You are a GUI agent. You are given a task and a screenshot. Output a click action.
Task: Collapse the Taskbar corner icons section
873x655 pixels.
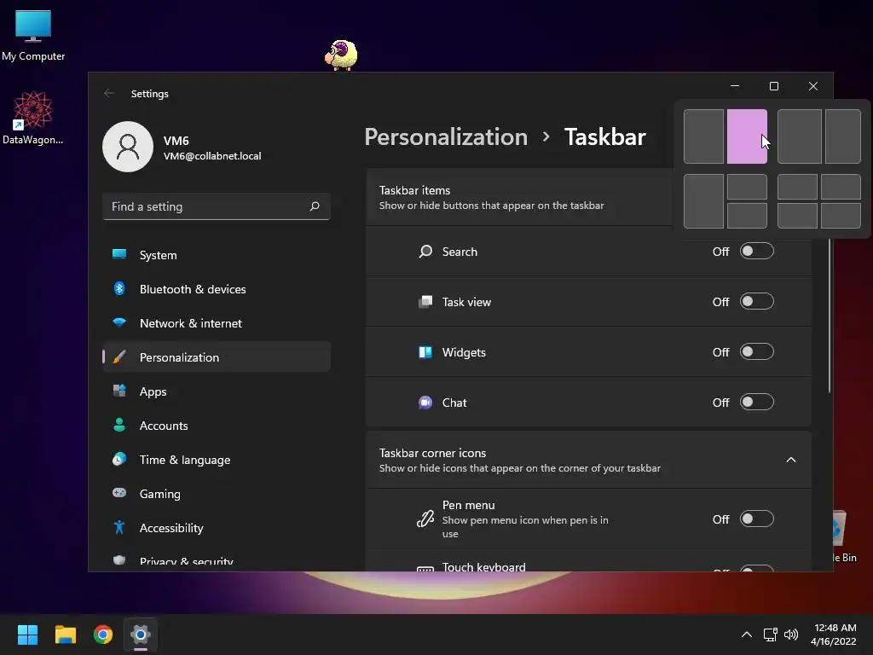pyautogui.click(x=790, y=460)
